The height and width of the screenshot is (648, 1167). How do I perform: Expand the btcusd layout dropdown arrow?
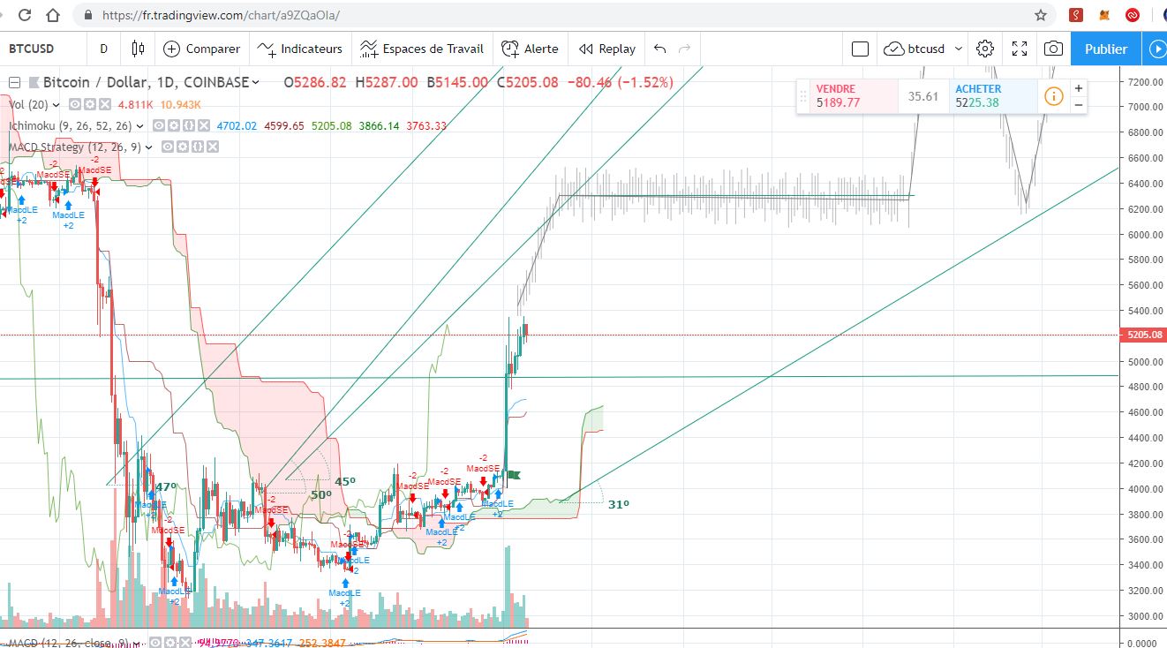click(959, 49)
